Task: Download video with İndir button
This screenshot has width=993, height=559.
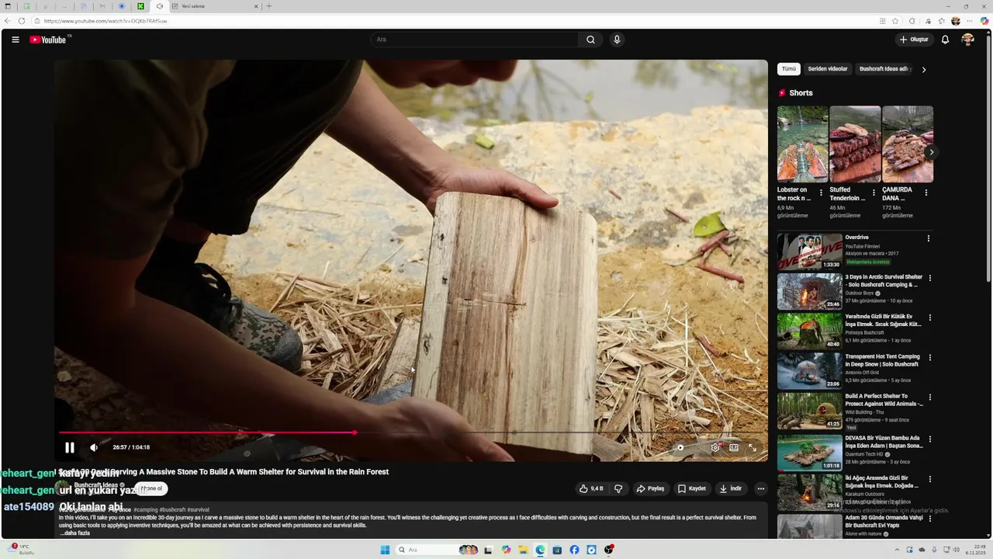Action: [x=731, y=488]
